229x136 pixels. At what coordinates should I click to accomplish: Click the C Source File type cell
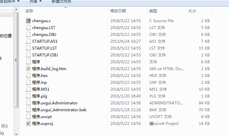(161, 21)
